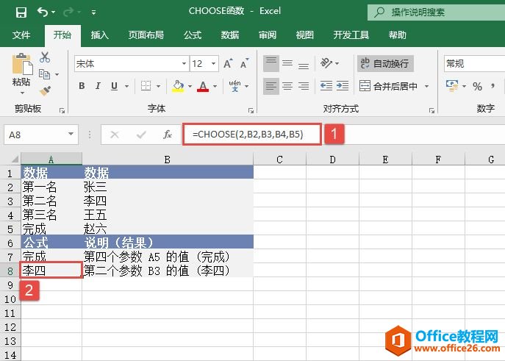Click the Redo arrow icon
505x361 pixels.
pyautogui.click(x=68, y=12)
